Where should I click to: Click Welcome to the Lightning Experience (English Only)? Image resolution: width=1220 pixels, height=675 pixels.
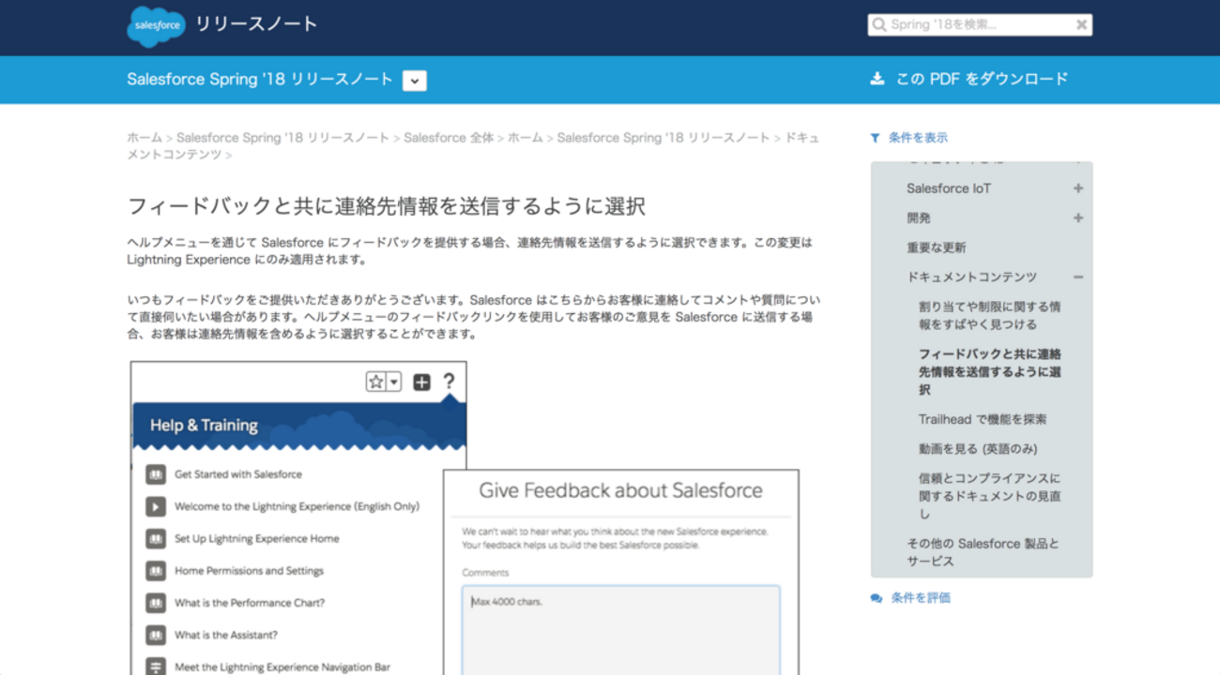tap(297, 506)
